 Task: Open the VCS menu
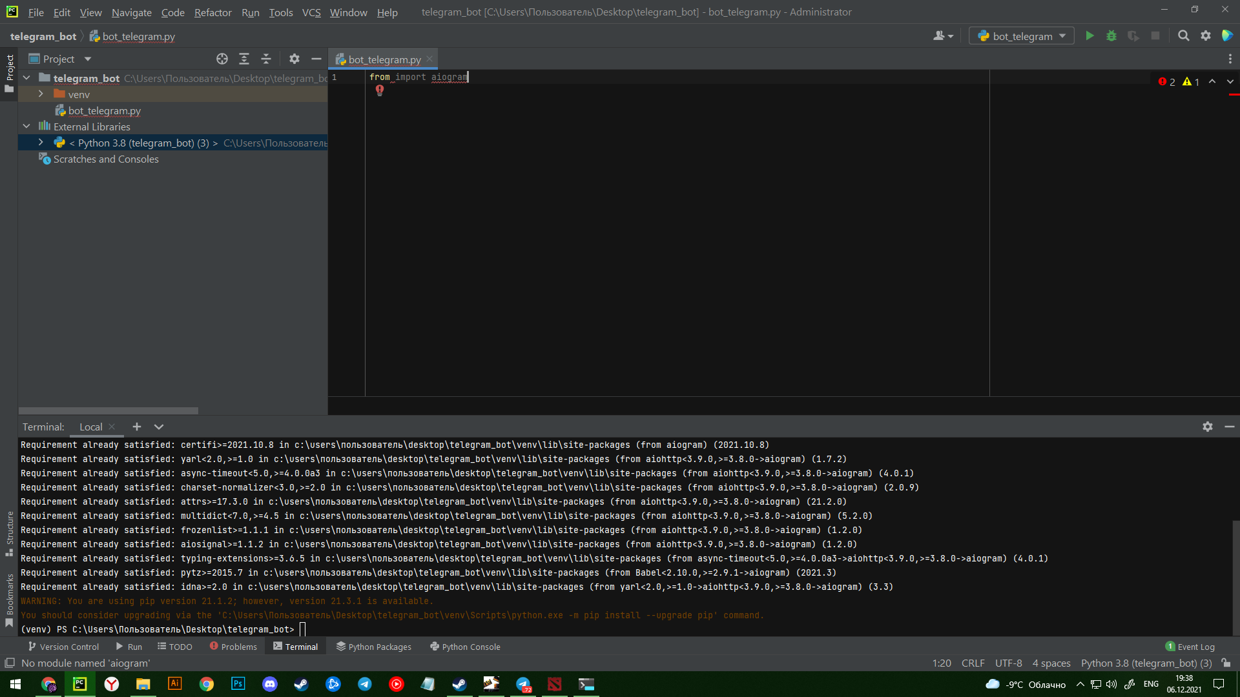tap(311, 12)
